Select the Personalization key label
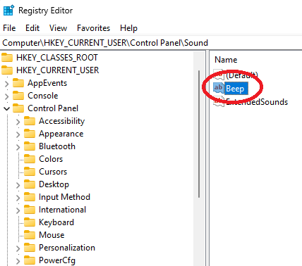This screenshot has width=302, height=266. [x=67, y=248]
